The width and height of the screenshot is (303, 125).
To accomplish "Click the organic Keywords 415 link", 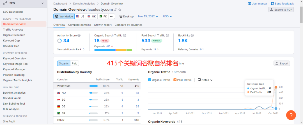I will click(x=108, y=47).
